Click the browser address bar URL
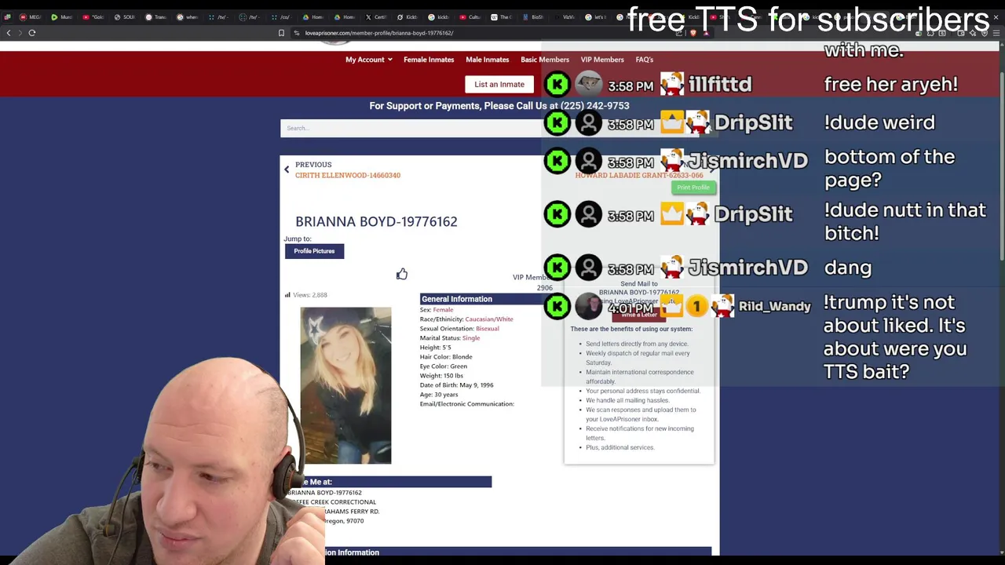The height and width of the screenshot is (565, 1005). click(379, 33)
